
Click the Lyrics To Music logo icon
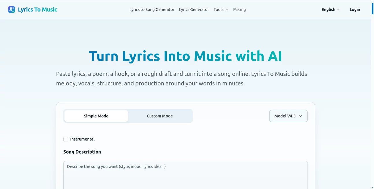click(x=12, y=10)
